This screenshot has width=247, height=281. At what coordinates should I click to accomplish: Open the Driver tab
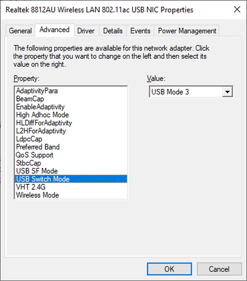click(x=86, y=31)
